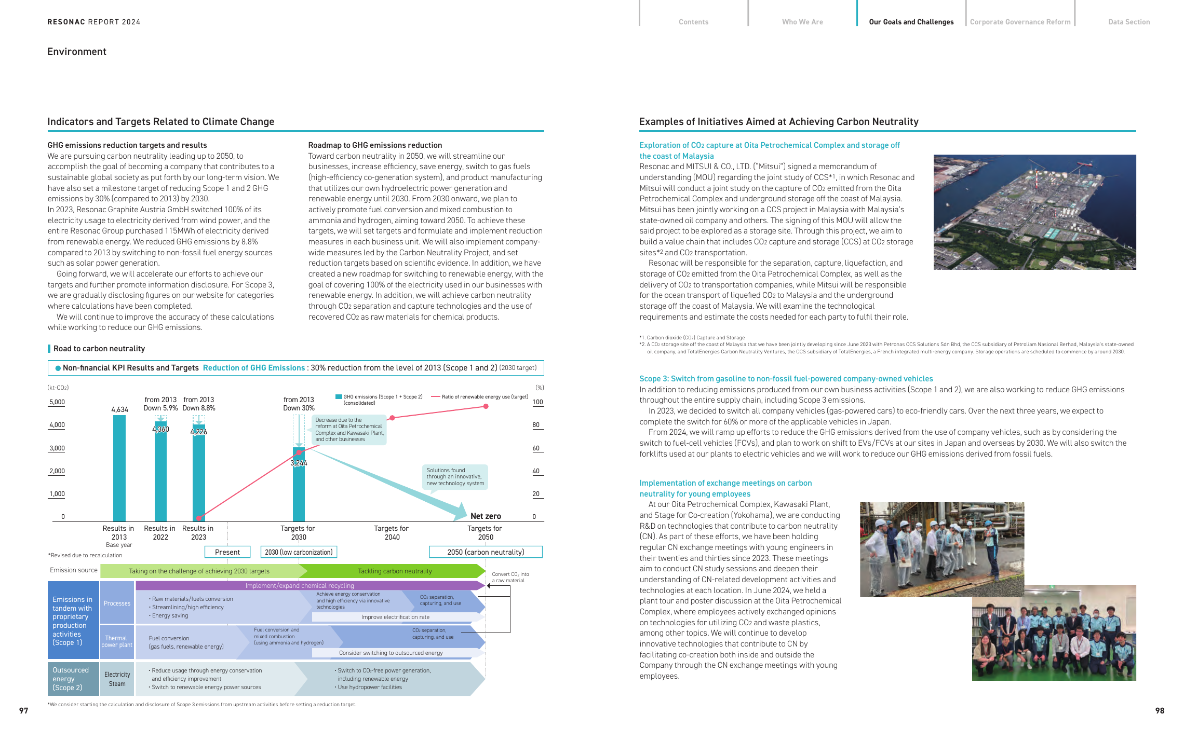Click the '2050 (carbon neutrality)' box
Viewport: 1184px width, 742px height.
click(486, 552)
